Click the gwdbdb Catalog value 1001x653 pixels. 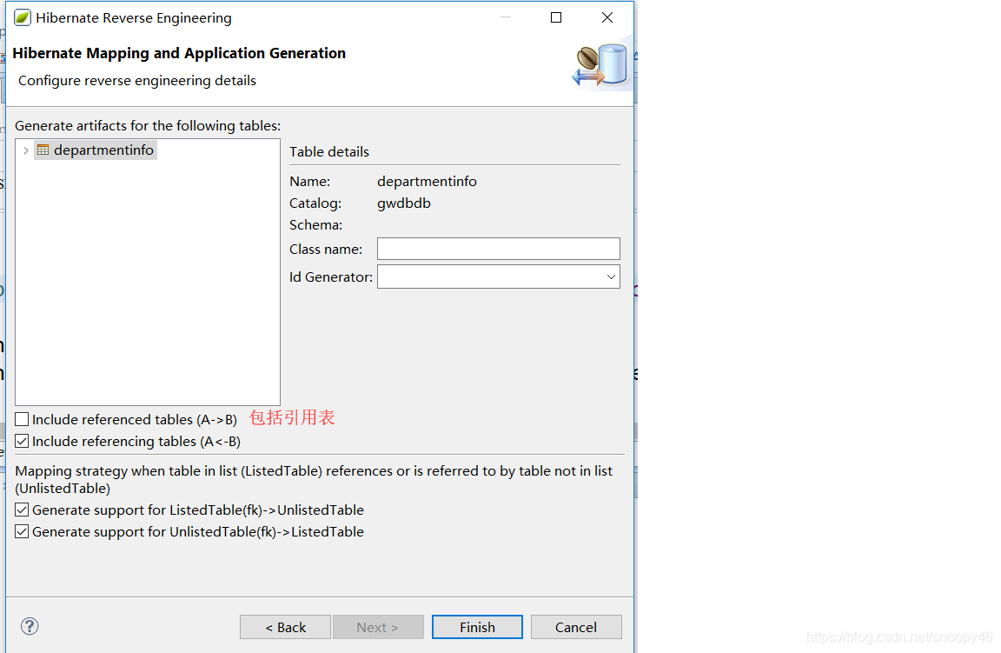[x=404, y=203]
